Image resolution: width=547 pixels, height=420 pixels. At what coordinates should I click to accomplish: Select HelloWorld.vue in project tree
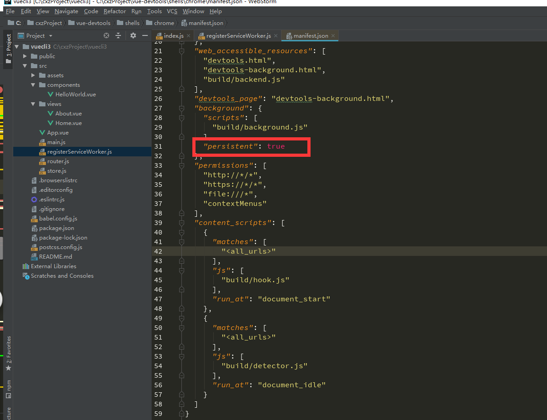click(75, 95)
